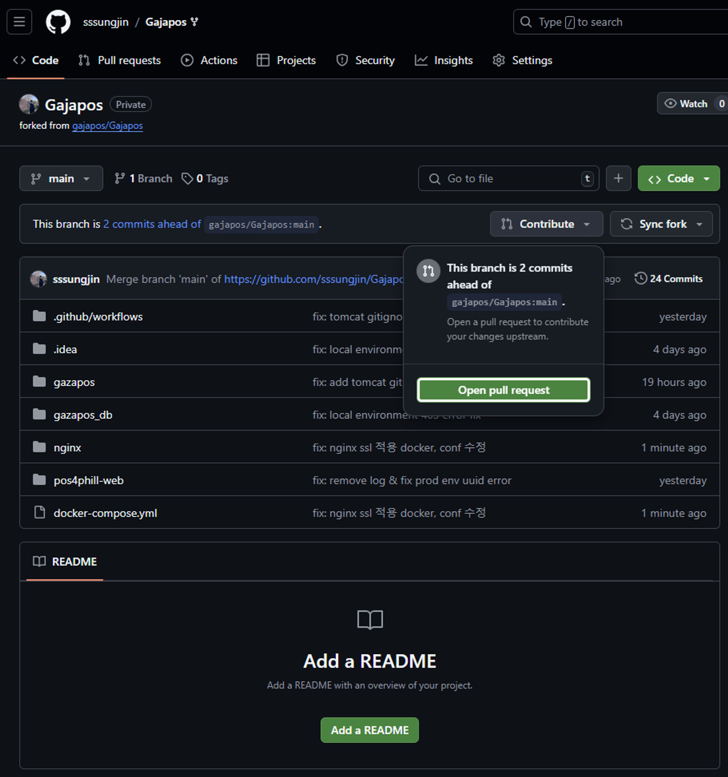Click the Go to file search field
Screen dimensions: 728x777
click(x=508, y=179)
